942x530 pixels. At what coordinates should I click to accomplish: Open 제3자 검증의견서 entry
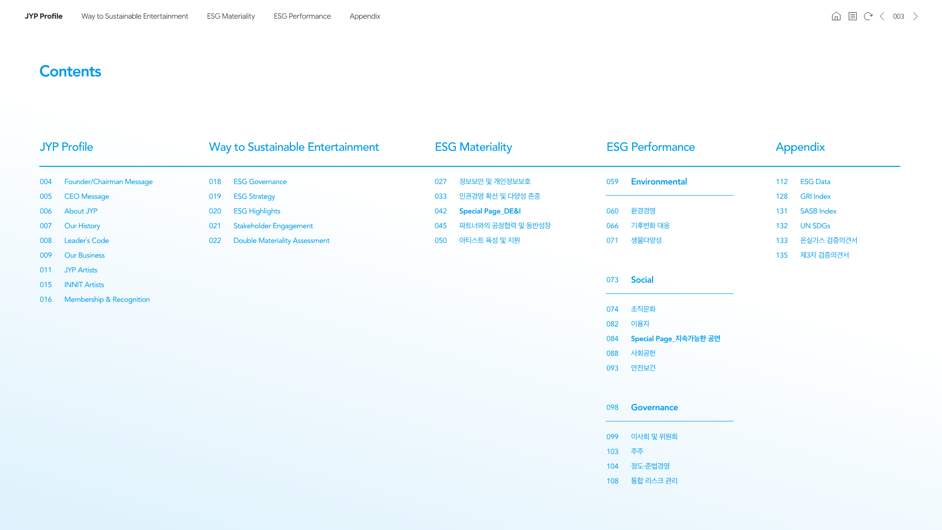tap(825, 255)
